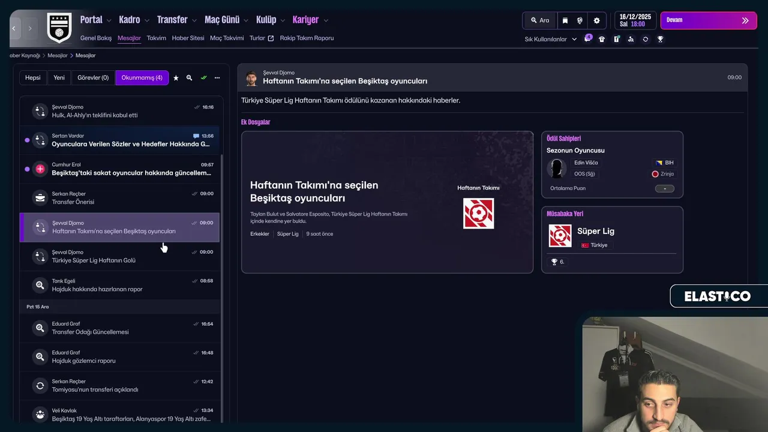Click the Hulk Al-Ahly message transfer icon

tap(40, 111)
